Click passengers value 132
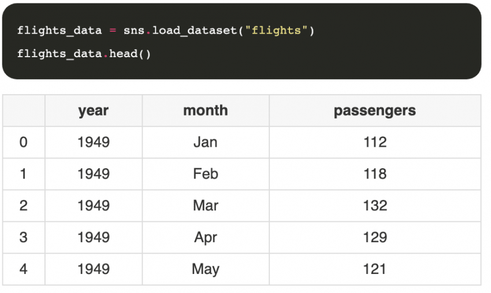The width and height of the screenshot is (491, 293). click(375, 206)
